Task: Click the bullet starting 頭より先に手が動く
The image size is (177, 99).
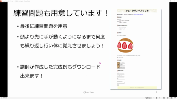Action: click(63, 41)
